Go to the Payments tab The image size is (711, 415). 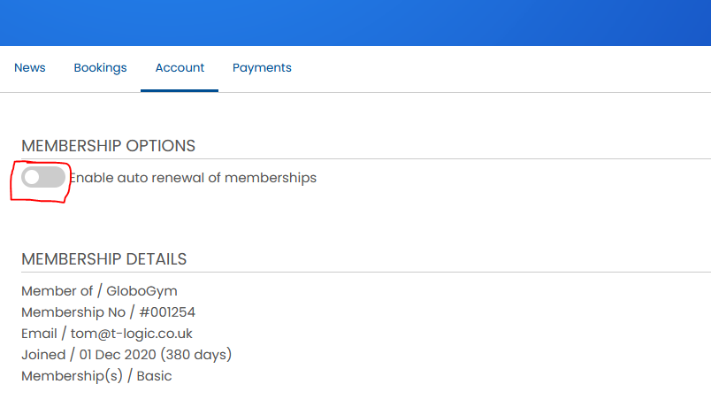pos(262,67)
